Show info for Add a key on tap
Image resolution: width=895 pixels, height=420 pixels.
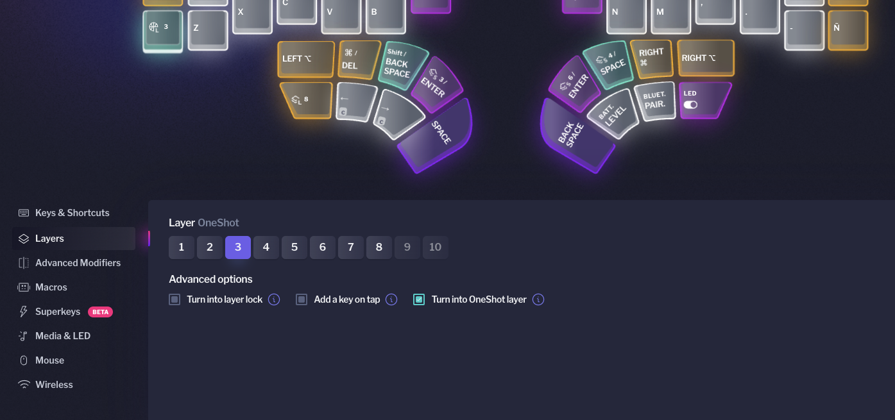click(391, 299)
